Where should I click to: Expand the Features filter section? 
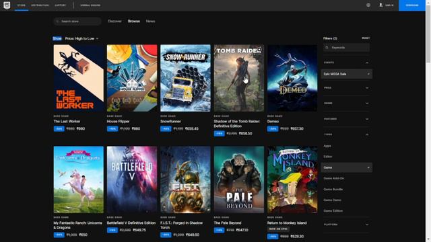pyautogui.click(x=346, y=119)
